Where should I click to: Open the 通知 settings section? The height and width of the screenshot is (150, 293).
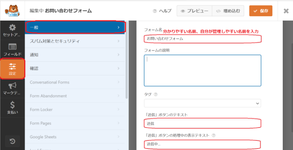click(75, 55)
